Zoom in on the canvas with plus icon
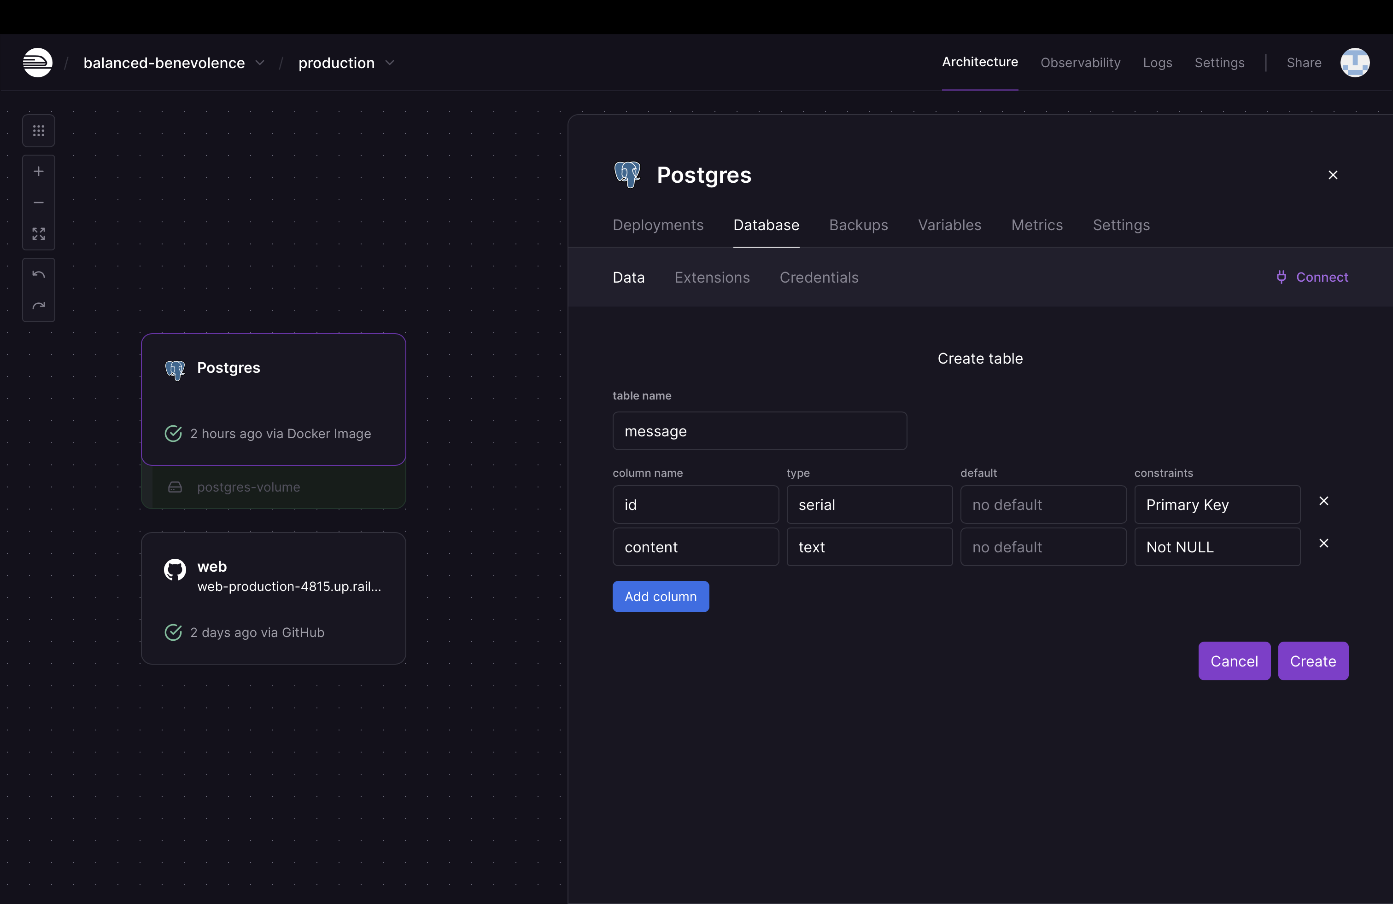1393x904 pixels. (39, 171)
